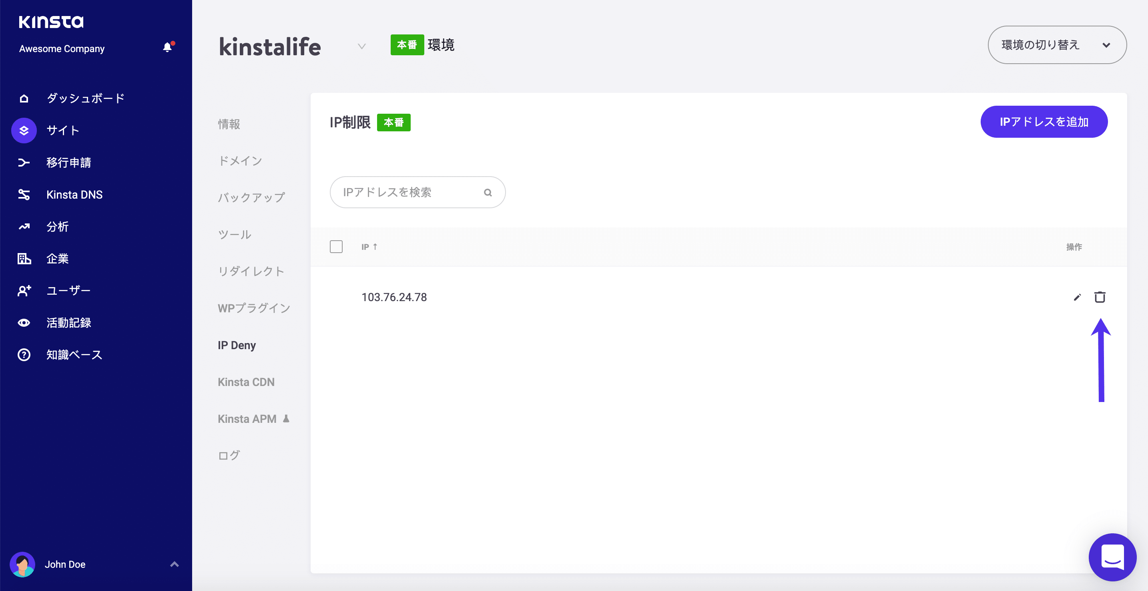The height and width of the screenshot is (591, 1148).
Task: Click the 操作 column header
Action: point(1074,247)
